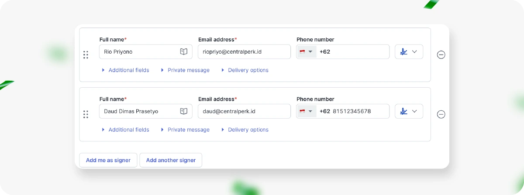The width and height of the screenshot is (524, 195).
Task: Open country flag selector in second phone field
Action: click(307, 111)
